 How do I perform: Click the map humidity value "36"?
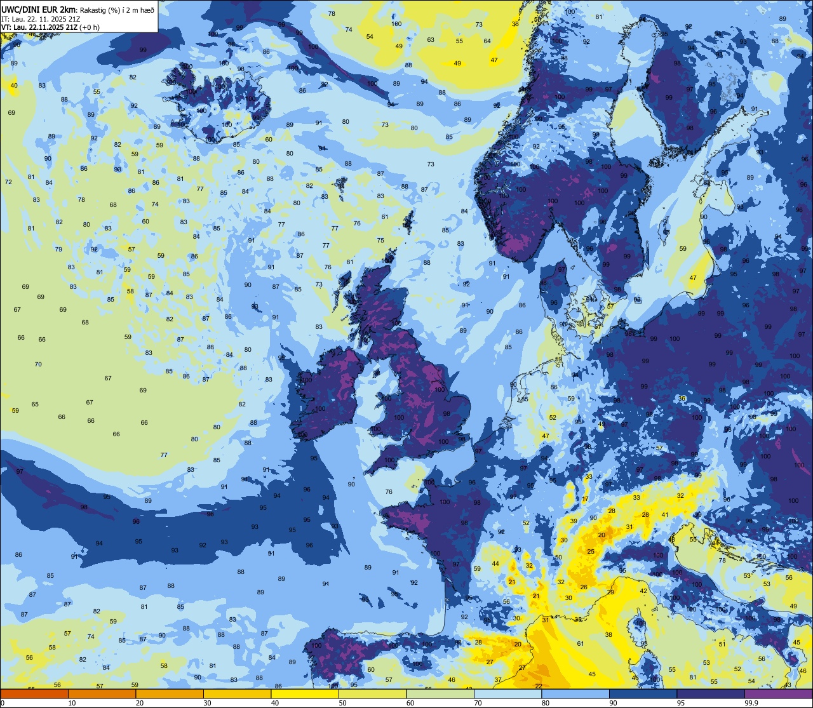pyautogui.click(x=682, y=398)
